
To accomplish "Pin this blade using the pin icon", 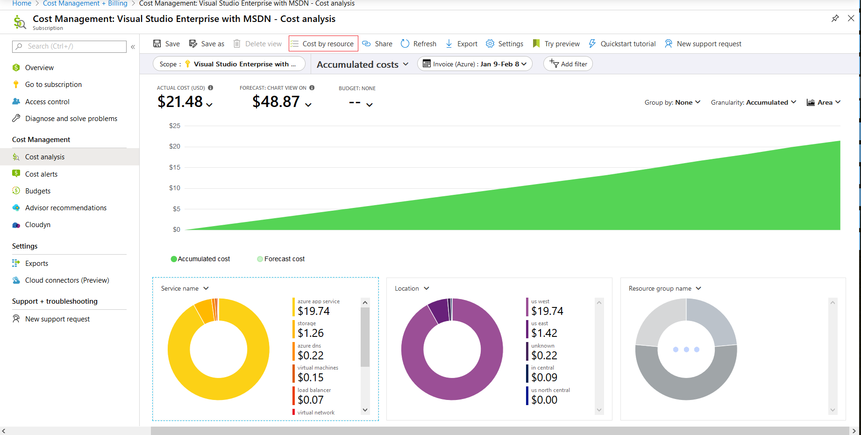I will click(x=835, y=18).
